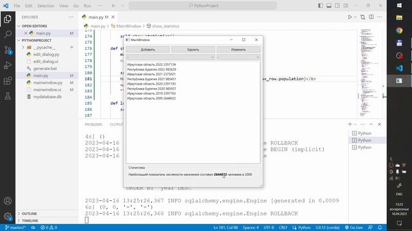Toggle the bottom panel layout icon
The height and width of the screenshot is (231, 412).
click(329, 6)
